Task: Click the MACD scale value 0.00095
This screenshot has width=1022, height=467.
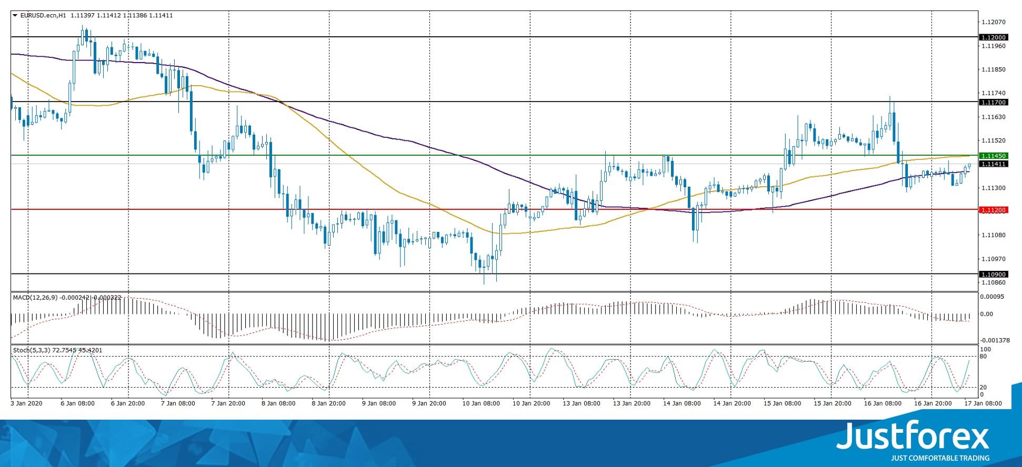Action: point(993,297)
